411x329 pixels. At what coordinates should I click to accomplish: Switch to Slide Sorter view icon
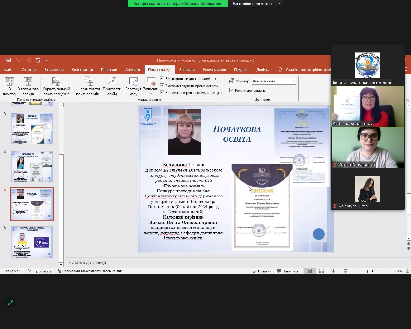click(x=321, y=271)
